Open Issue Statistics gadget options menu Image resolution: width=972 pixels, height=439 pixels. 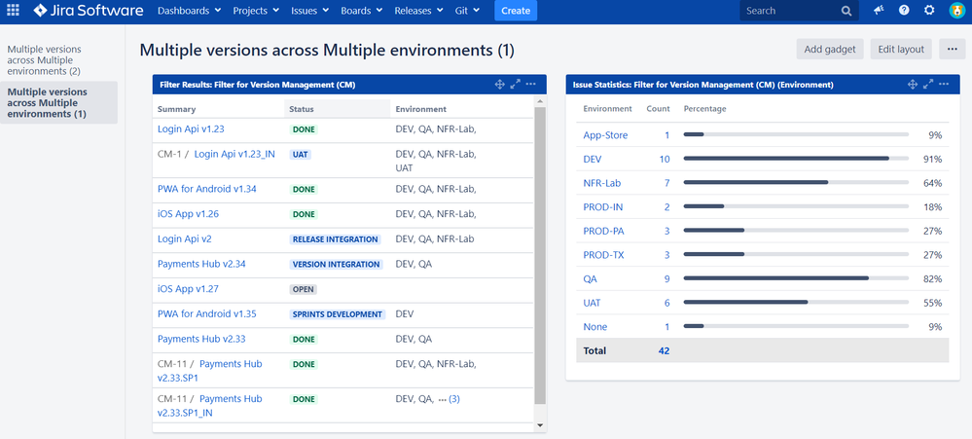click(x=944, y=85)
